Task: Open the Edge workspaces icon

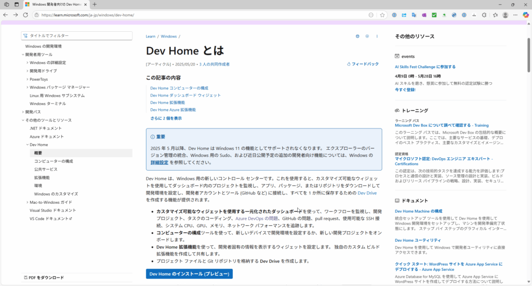Action: [x=6, y=4]
